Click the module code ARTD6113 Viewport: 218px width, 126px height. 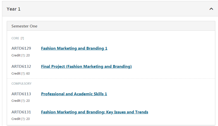21,94
